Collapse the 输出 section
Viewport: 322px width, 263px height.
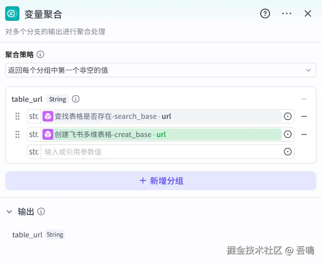click(9, 212)
